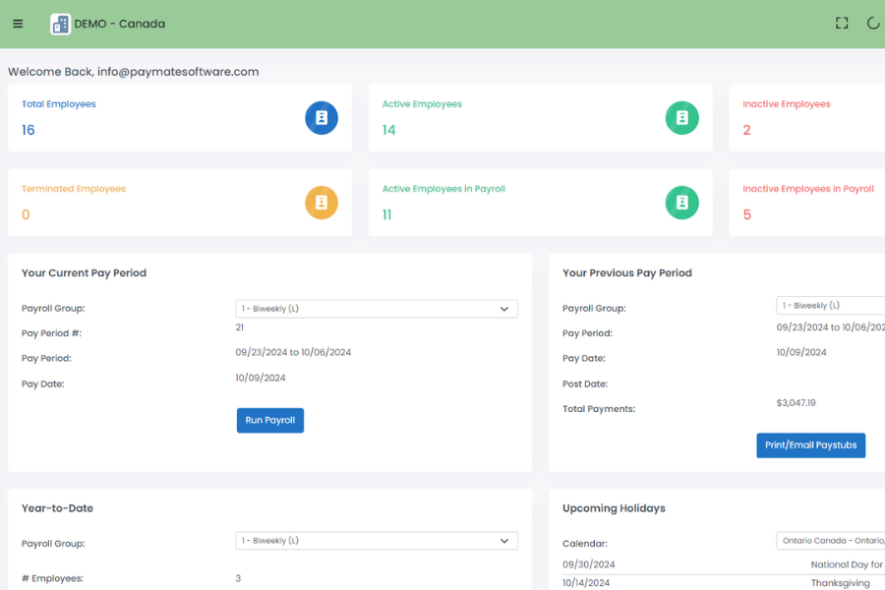Click the orange Terminated Employees badge icon

point(322,203)
